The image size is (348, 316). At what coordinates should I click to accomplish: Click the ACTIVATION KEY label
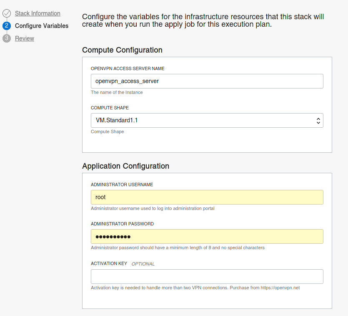tap(109, 263)
